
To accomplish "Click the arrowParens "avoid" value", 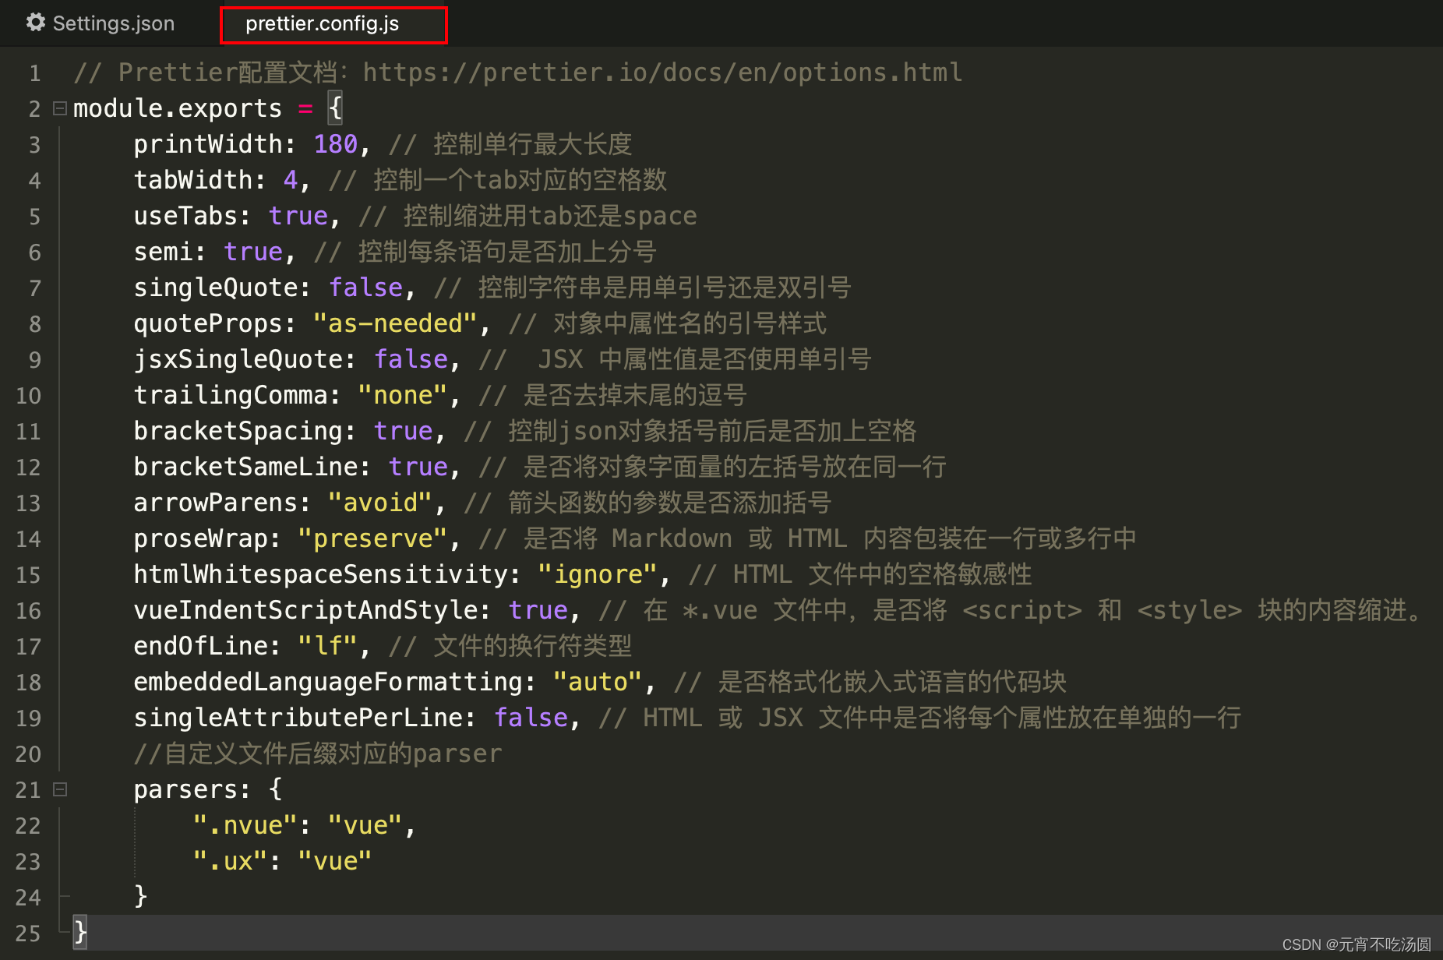I will pyautogui.click(x=380, y=503).
